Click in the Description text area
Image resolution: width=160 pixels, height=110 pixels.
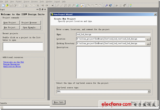tap(113, 62)
